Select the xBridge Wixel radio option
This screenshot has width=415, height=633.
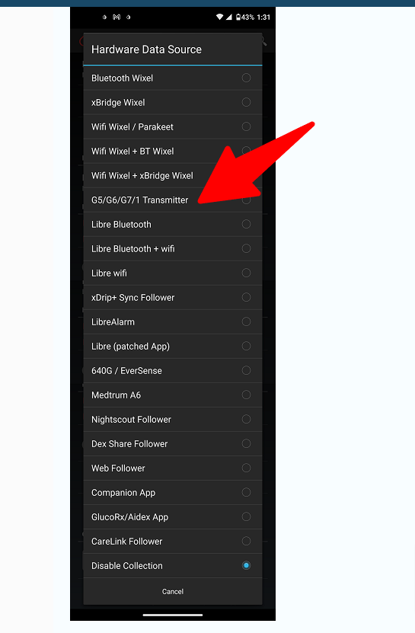246,102
